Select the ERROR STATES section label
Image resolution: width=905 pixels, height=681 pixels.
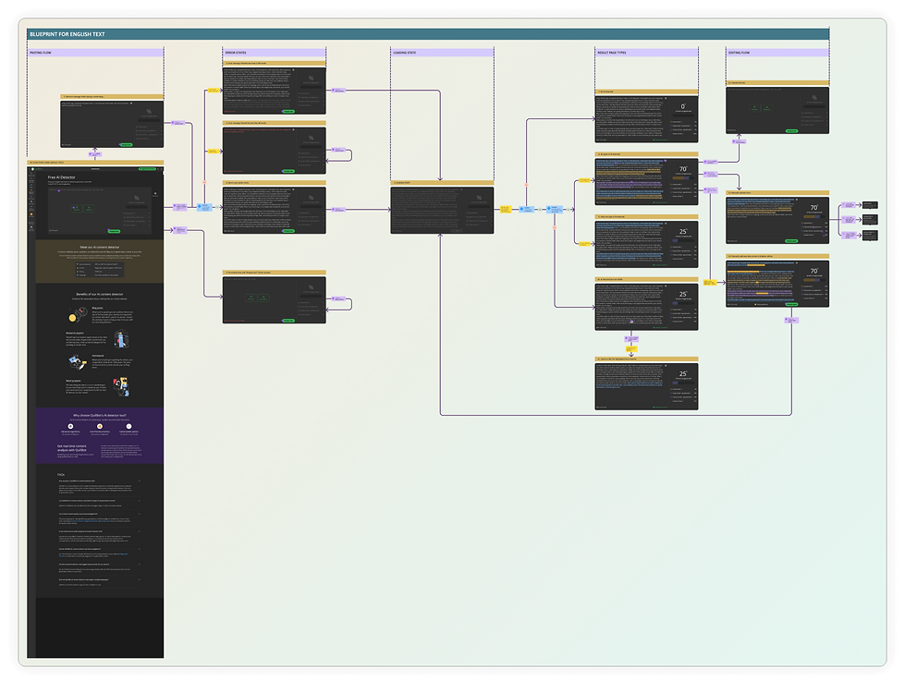[236, 53]
